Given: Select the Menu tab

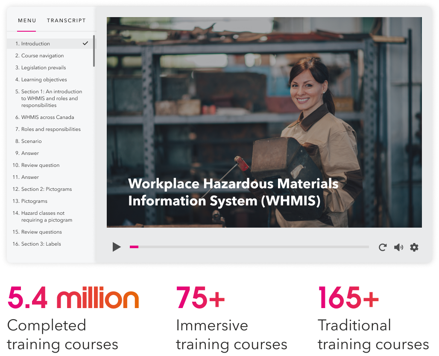Looking at the screenshot, I should 26,21.
